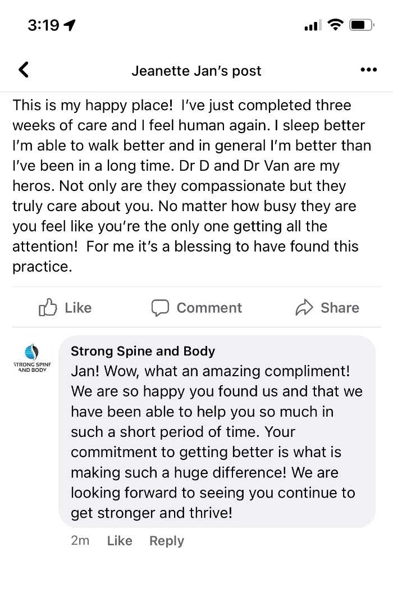Open the "Strong Spine and Body" commenter name
393x602 pixels.
pos(143,352)
